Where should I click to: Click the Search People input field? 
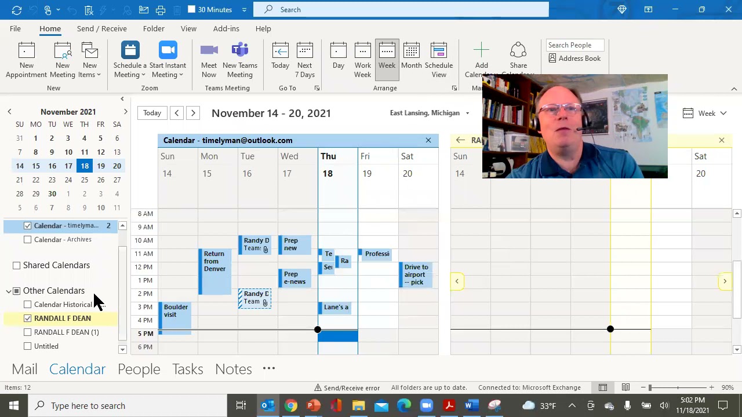pos(575,45)
